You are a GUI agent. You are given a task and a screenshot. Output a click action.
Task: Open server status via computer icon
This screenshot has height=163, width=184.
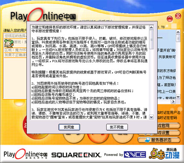[148, 139]
